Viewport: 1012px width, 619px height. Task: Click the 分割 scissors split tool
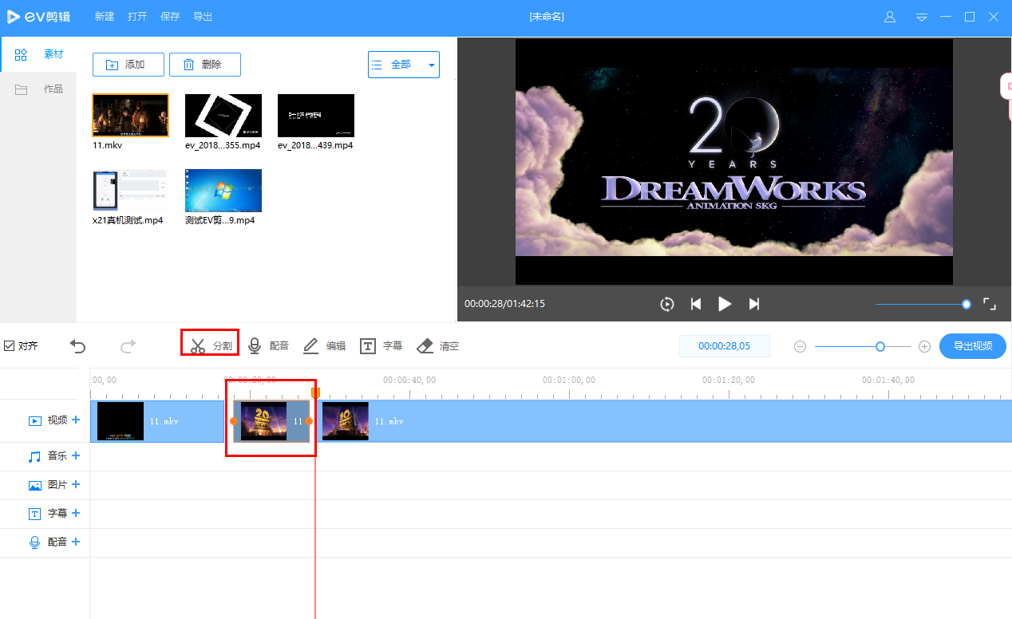[x=211, y=346]
